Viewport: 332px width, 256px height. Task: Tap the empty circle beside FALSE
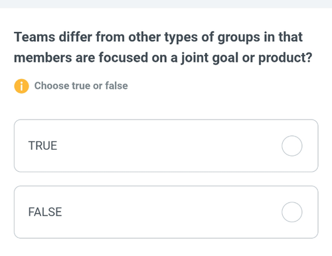click(x=291, y=212)
